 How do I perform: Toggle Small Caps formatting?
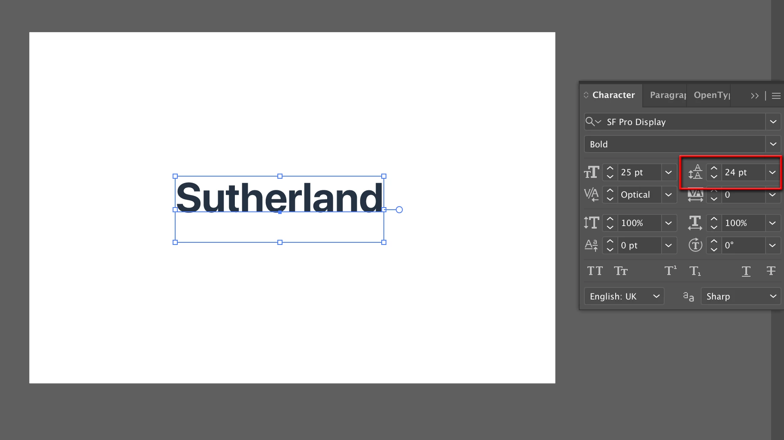point(621,271)
